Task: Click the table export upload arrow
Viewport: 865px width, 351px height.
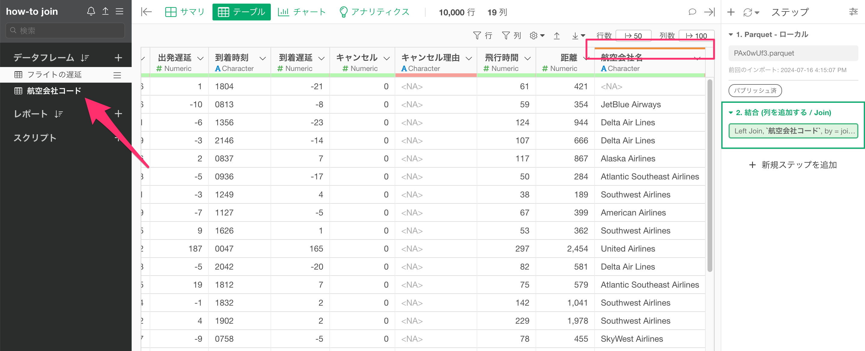Action: coord(557,35)
